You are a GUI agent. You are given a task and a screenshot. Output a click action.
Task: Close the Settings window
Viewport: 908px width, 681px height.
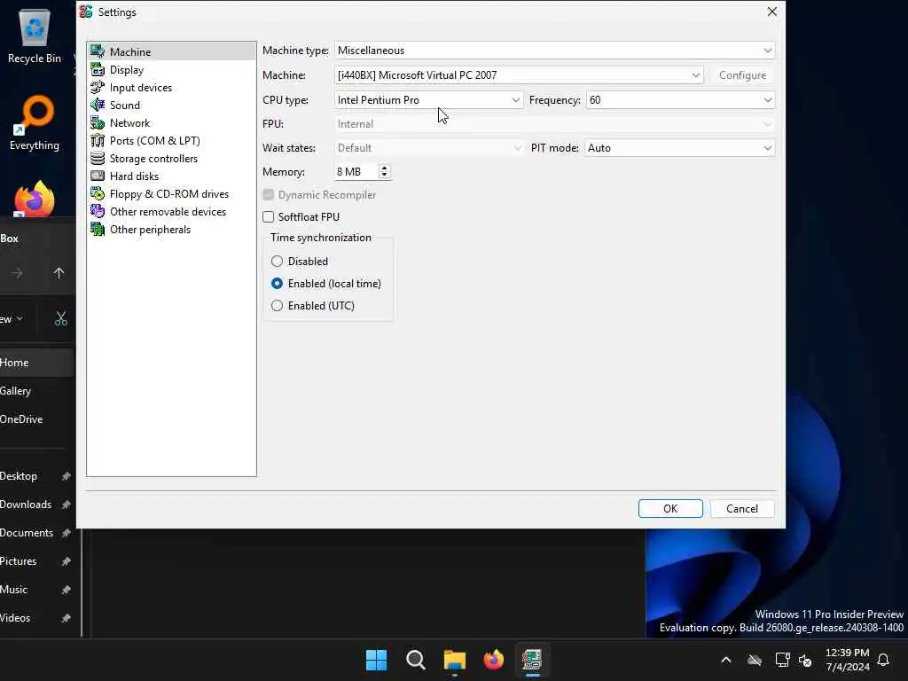[772, 12]
